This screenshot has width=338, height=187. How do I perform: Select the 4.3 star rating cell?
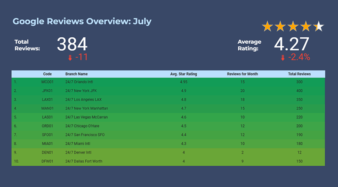pyautogui.click(x=184, y=144)
